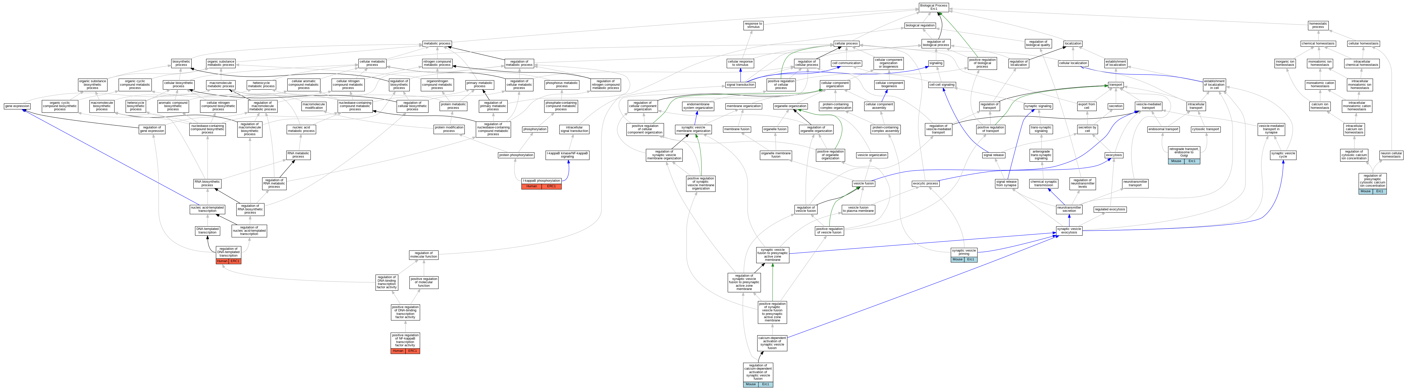
Task: Click the "signaling" node
Action: 936,63
